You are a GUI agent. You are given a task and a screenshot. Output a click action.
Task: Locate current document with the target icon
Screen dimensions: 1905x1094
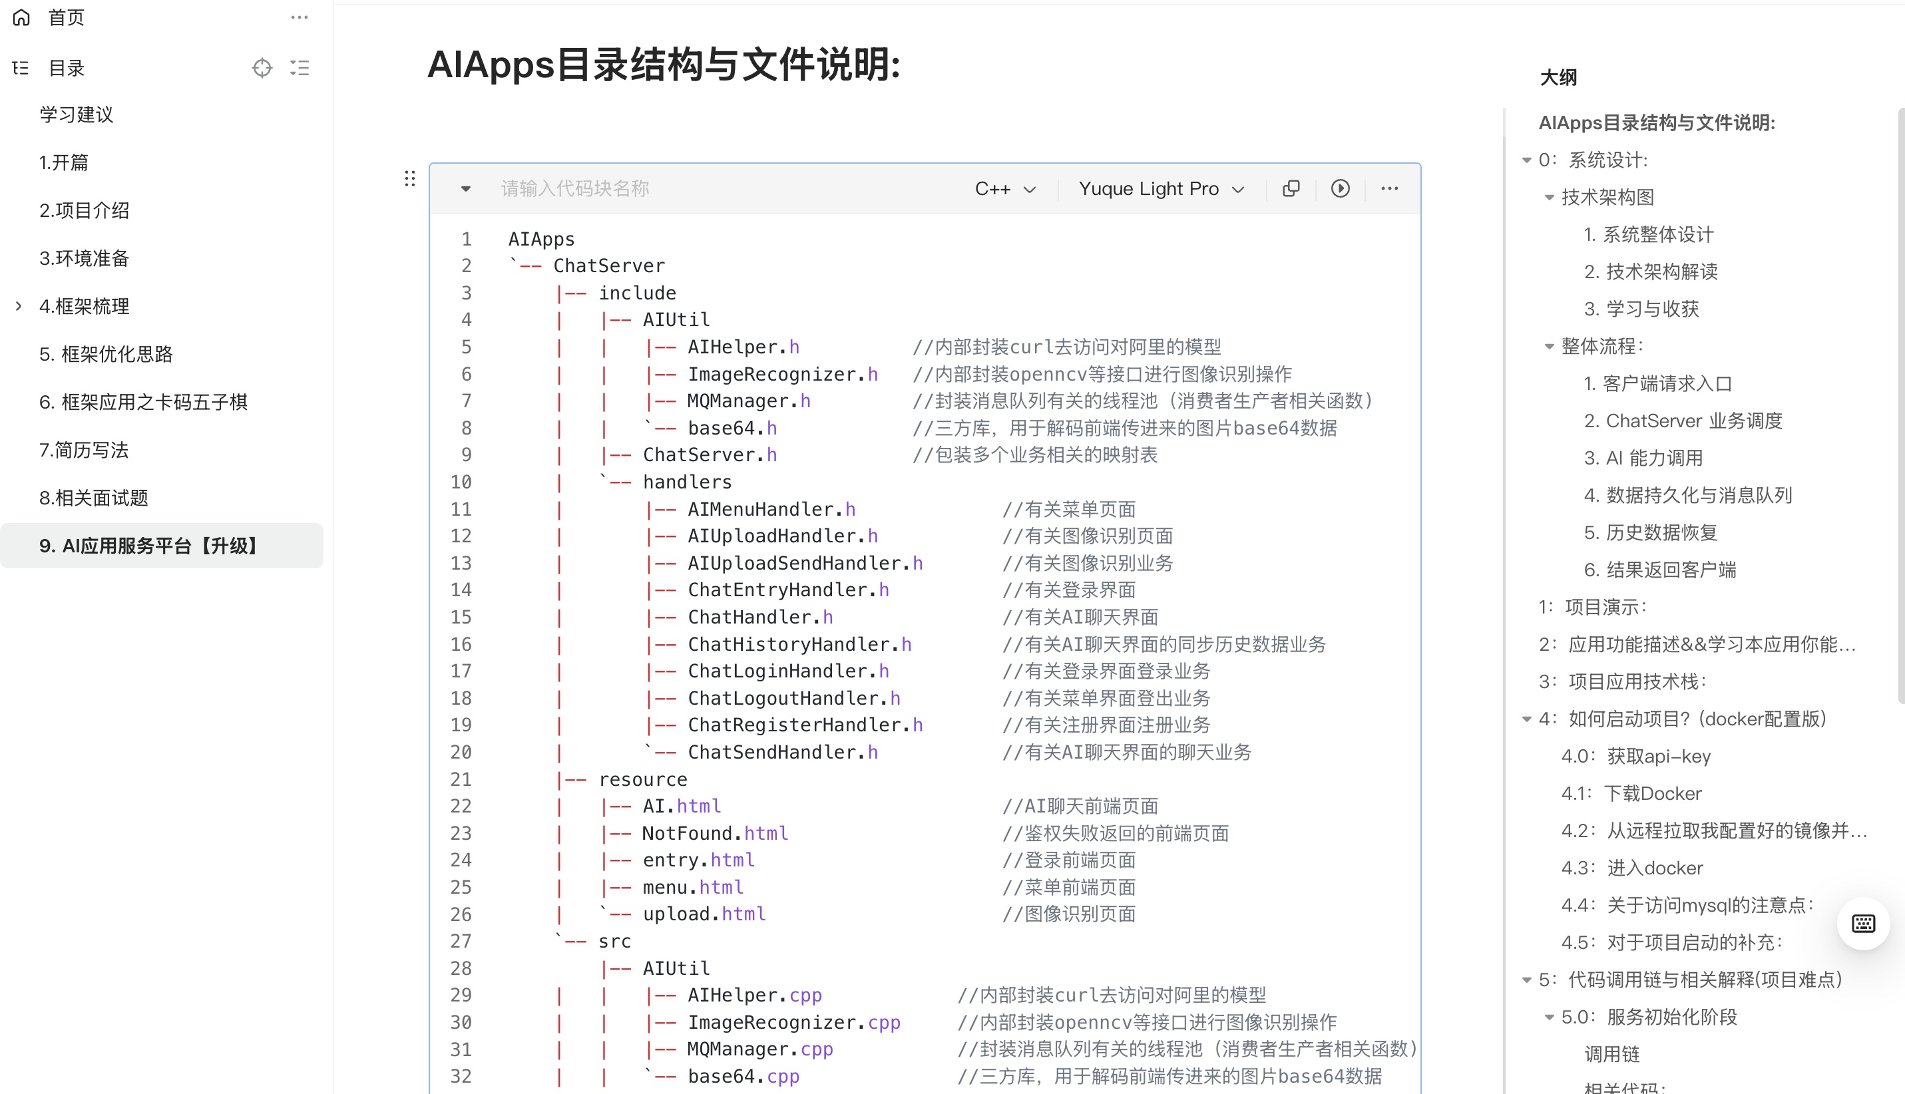pos(262,68)
